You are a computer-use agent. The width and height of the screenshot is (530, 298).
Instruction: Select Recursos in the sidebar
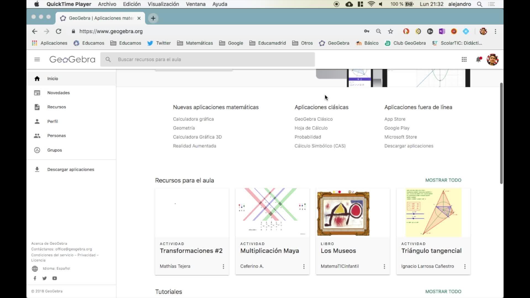56,107
